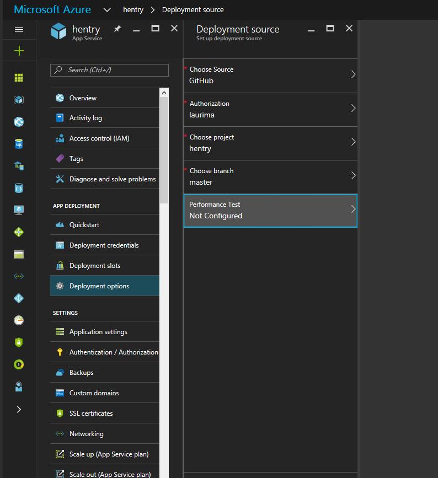Open Virtual machines monitor icon in sidebar

coord(19,210)
